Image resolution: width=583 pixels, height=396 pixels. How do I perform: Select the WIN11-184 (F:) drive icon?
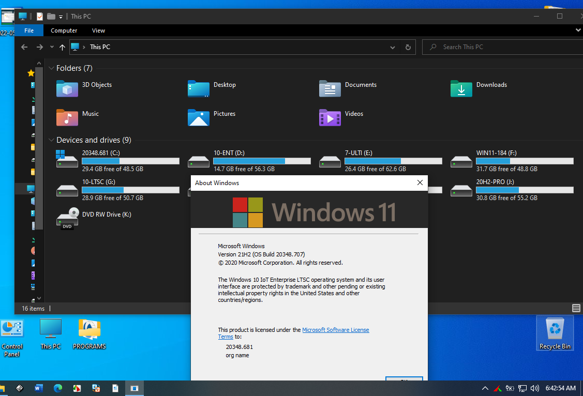pyautogui.click(x=461, y=162)
